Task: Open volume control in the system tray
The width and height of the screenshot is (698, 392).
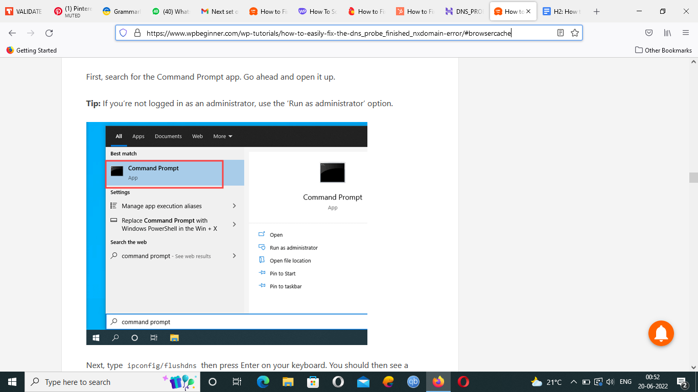Action: [610, 382]
